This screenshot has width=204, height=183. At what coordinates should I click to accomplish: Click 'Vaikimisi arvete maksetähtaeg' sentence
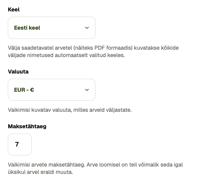coord(46,165)
